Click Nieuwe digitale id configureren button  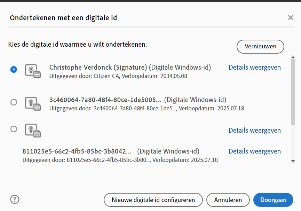click(153, 200)
